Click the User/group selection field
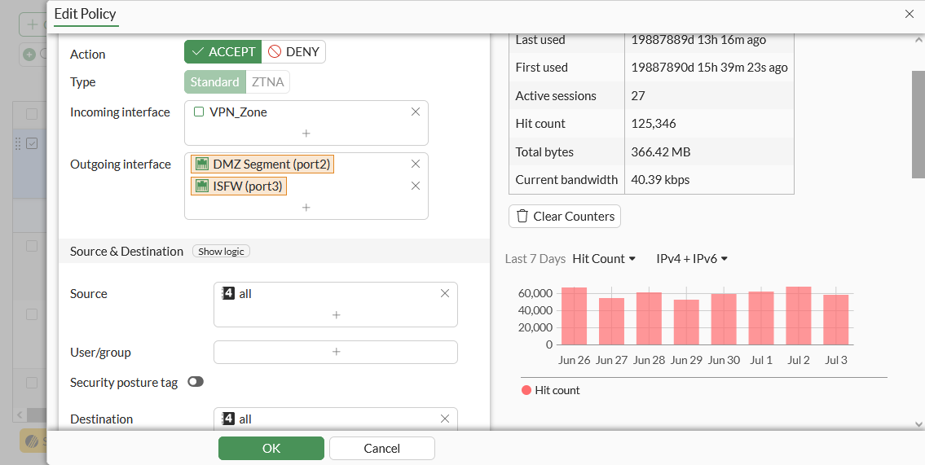The image size is (925, 465). [x=336, y=352]
